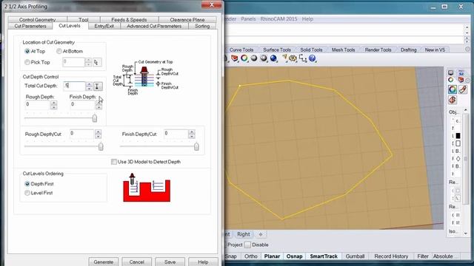Switch to Clearance Plane tab
The width and height of the screenshot is (474, 266).
[x=187, y=20]
